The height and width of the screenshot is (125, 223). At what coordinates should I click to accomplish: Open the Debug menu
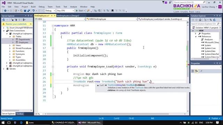pyautogui.click(x=41, y=7)
